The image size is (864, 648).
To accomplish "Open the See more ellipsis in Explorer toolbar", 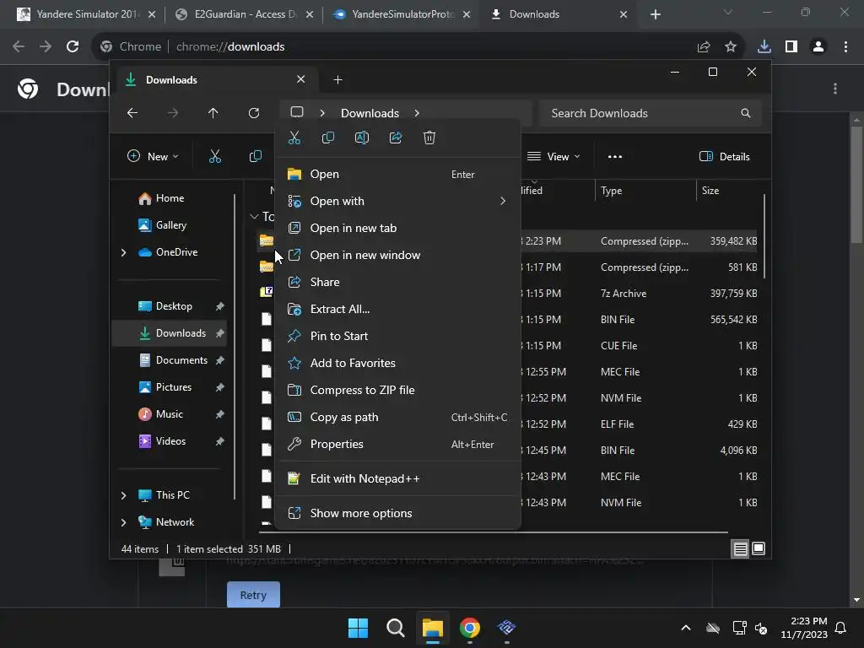I will point(615,156).
